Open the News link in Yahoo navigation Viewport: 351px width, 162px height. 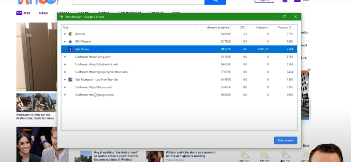coord(43,13)
